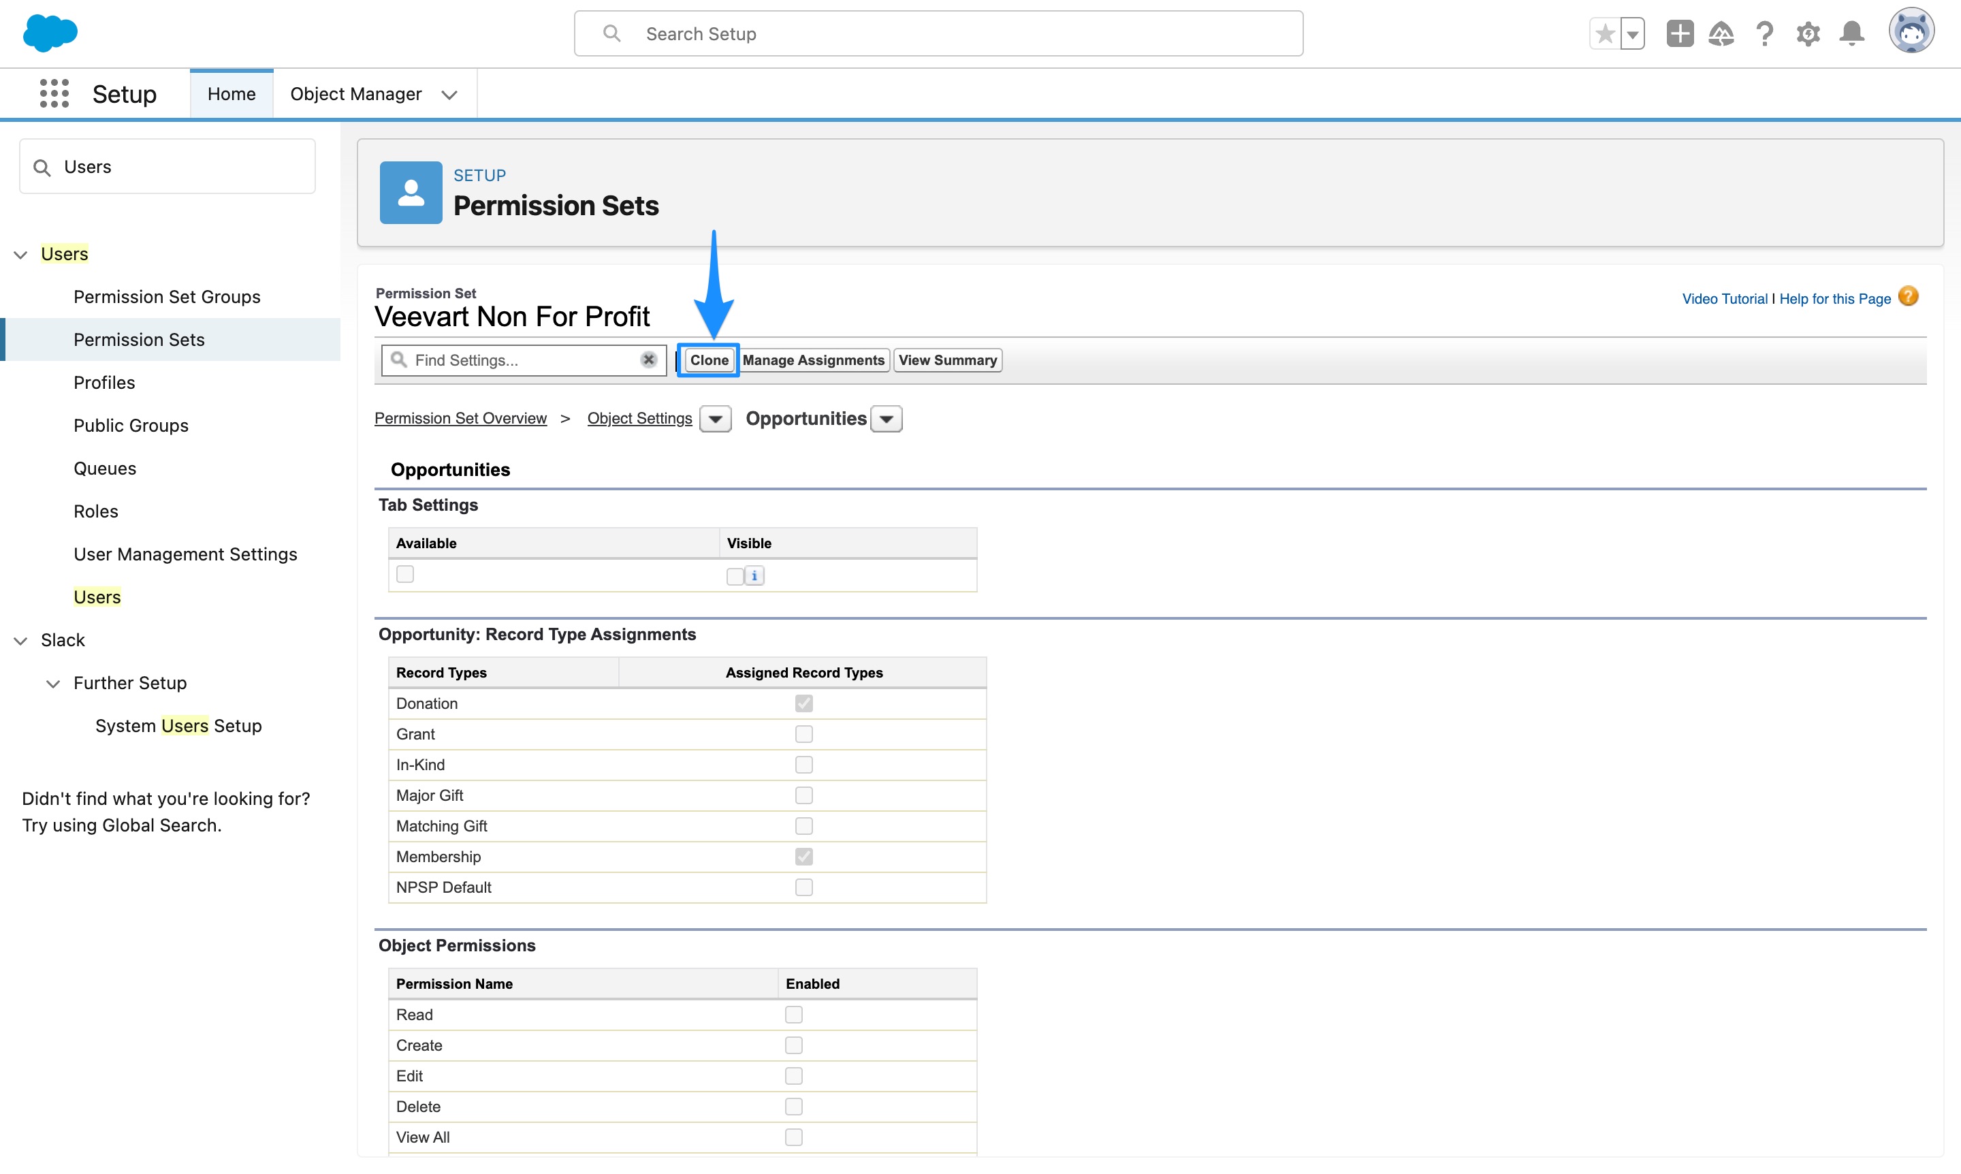
Task: Open the Setup gear icon
Action: [1808, 33]
